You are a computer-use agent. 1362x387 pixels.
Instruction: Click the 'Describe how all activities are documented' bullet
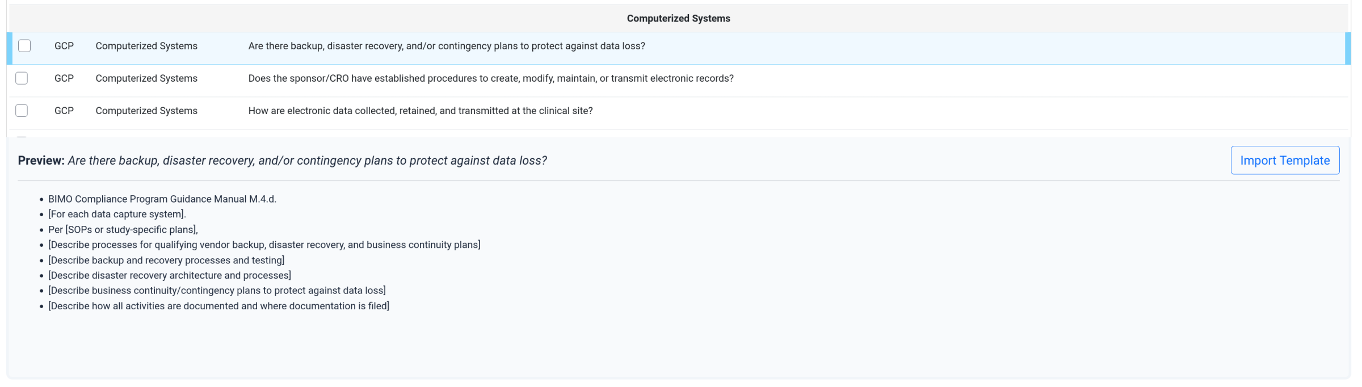tap(218, 306)
